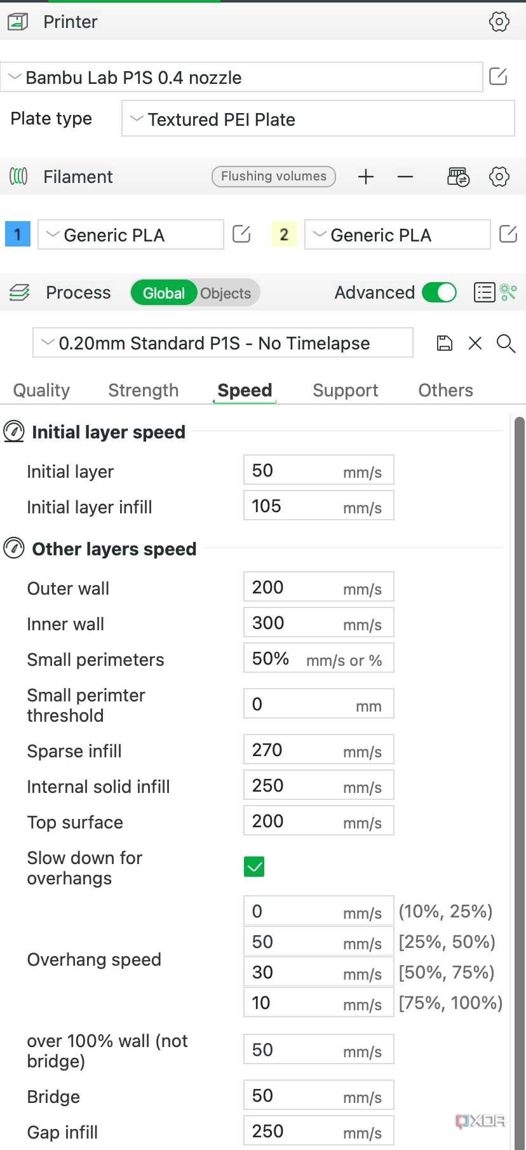Click overhang speed field for [75%, 100%)
The image size is (526, 1150).
click(x=319, y=1003)
